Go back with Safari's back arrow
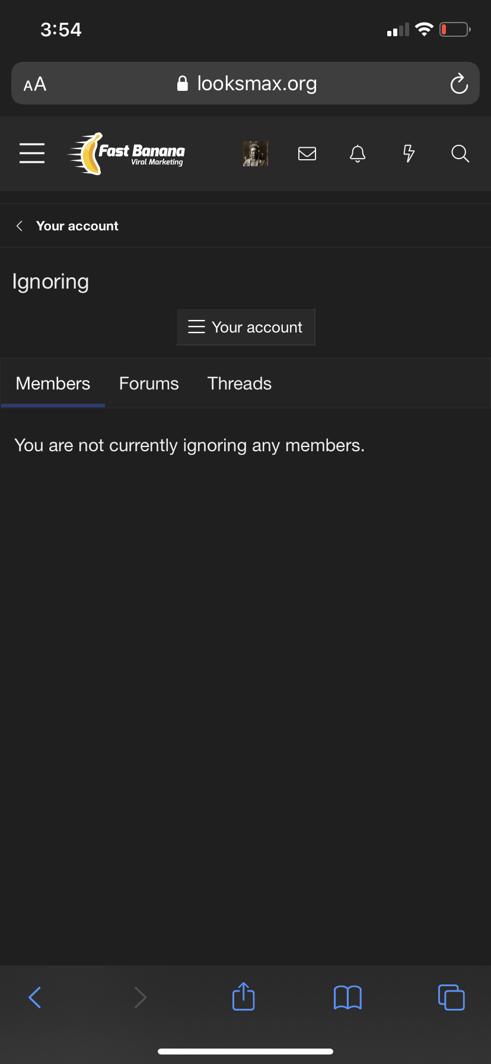Image resolution: width=491 pixels, height=1064 pixels. point(35,997)
